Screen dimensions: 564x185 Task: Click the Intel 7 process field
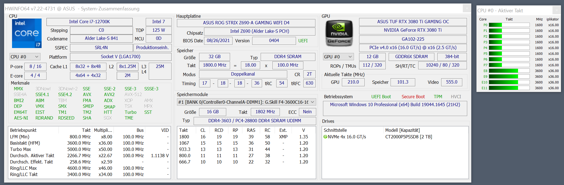(x=159, y=22)
